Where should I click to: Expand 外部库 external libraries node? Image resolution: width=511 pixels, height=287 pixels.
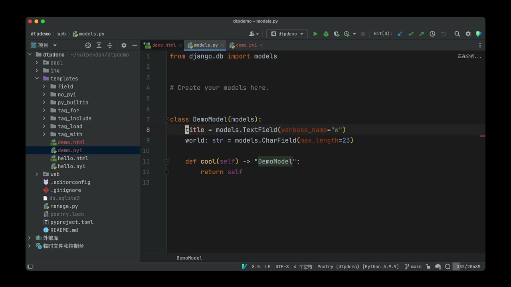click(x=30, y=238)
